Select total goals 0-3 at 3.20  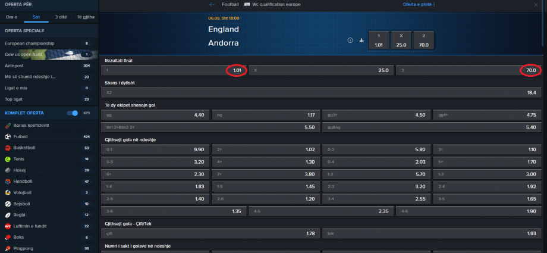(x=155, y=162)
